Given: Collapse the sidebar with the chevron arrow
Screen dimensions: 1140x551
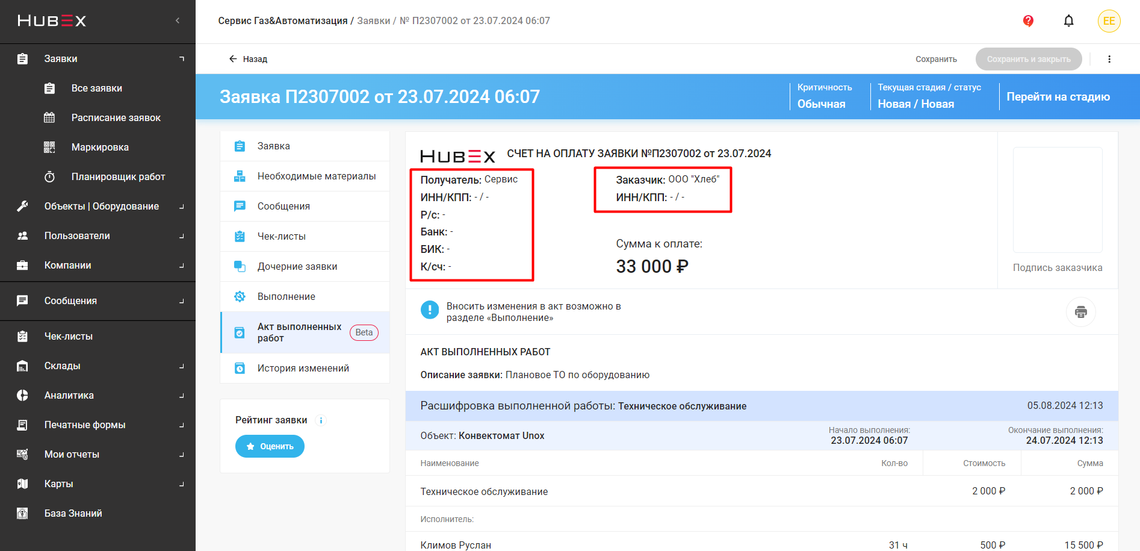Looking at the screenshot, I should (x=178, y=21).
